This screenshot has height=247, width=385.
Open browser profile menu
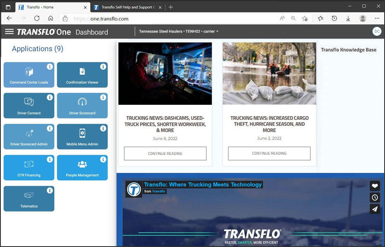pos(363,19)
